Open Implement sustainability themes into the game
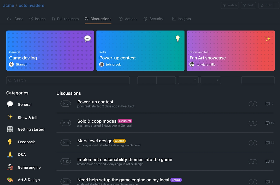The height and width of the screenshot is (185, 280). (125, 160)
